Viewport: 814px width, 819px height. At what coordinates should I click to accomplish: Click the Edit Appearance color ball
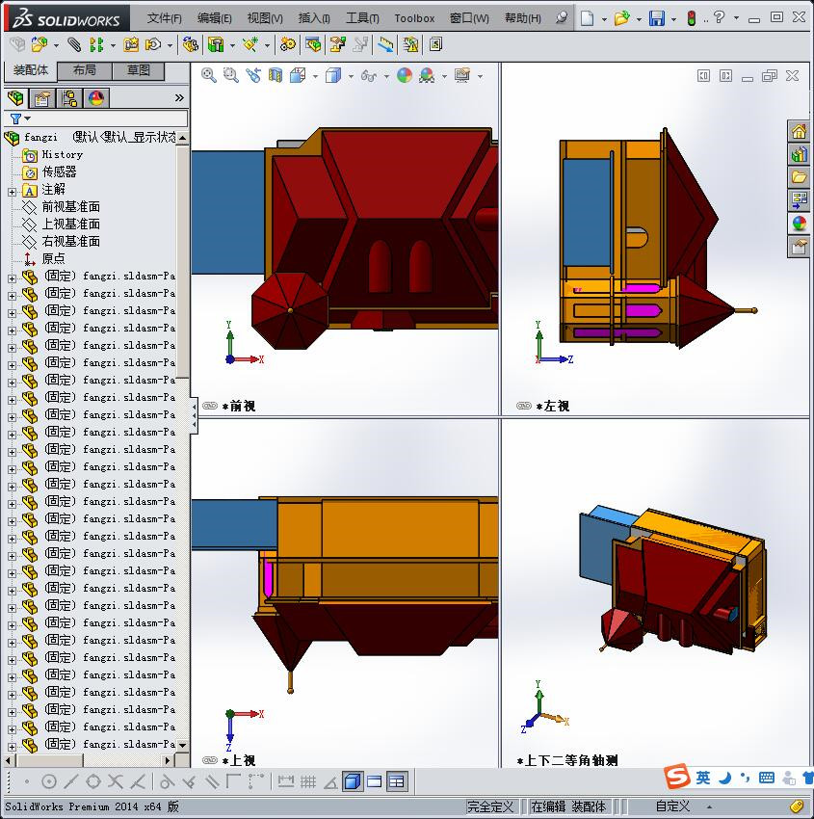(x=405, y=76)
